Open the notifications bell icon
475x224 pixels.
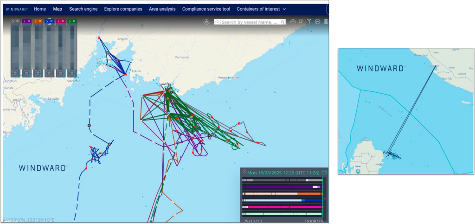[301, 22]
